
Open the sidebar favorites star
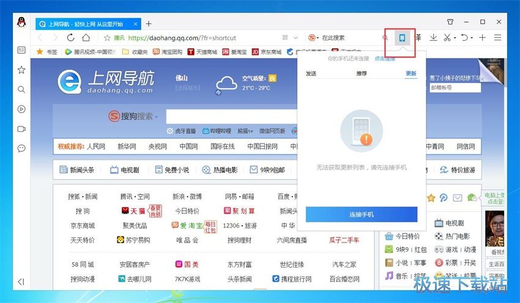coord(21,70)
